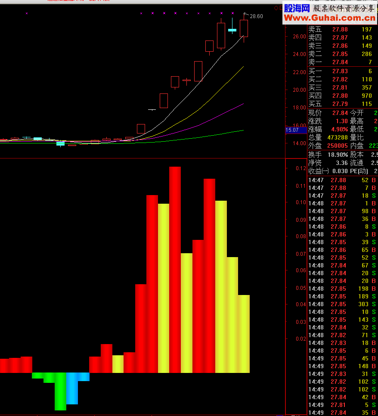Screen dimensions: 378x416
Task: Select the 14:48 27.86 65 B trade
Action: click(x=342, y=250)
